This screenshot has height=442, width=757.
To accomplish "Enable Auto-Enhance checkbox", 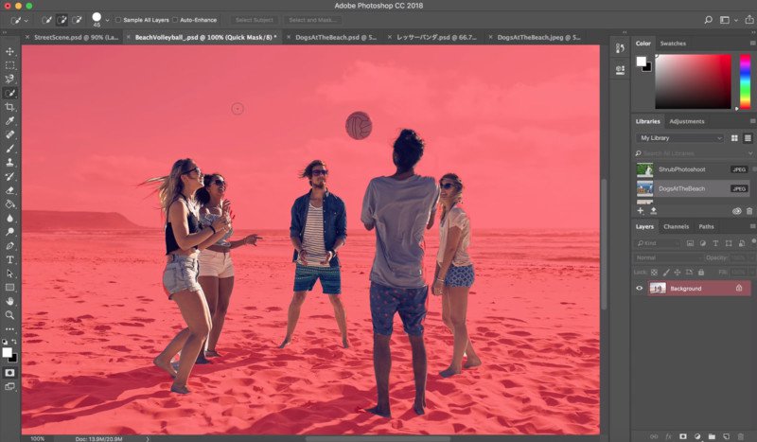I will point(175,20).
